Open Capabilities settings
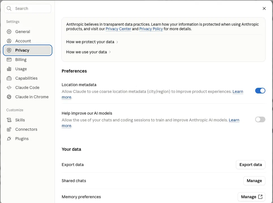Screen dimensions: 273x203 point(27,78)
